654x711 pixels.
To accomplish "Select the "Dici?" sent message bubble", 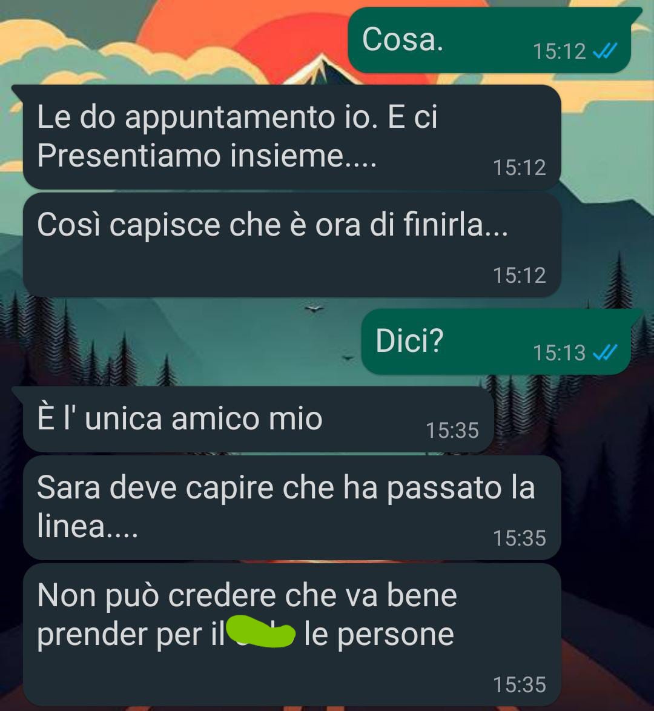I will tap(496, 342).
